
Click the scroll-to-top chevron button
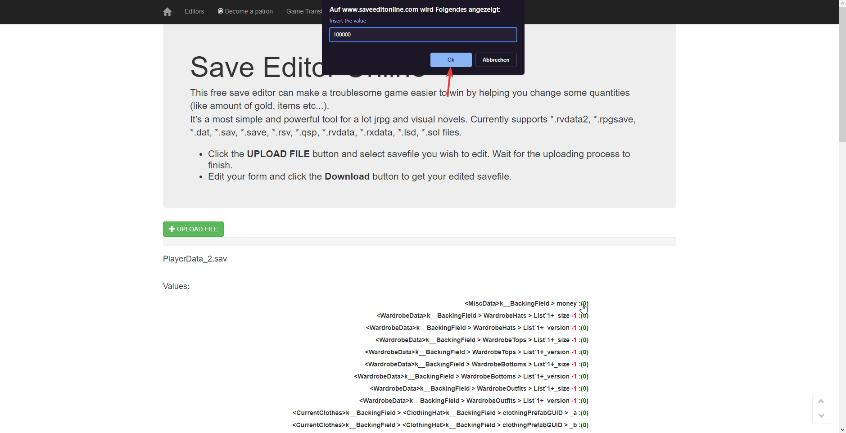point(821,401)
